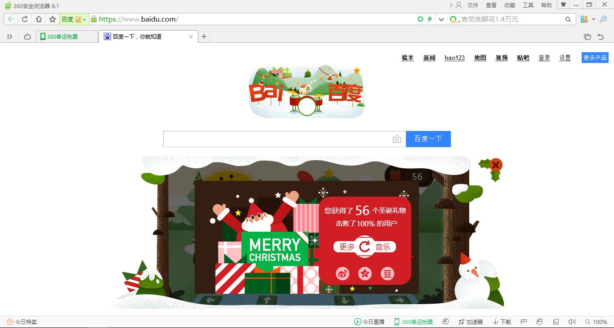614x328 pixels.
Task: Open the 文件 menu
Action: point(473,5)
